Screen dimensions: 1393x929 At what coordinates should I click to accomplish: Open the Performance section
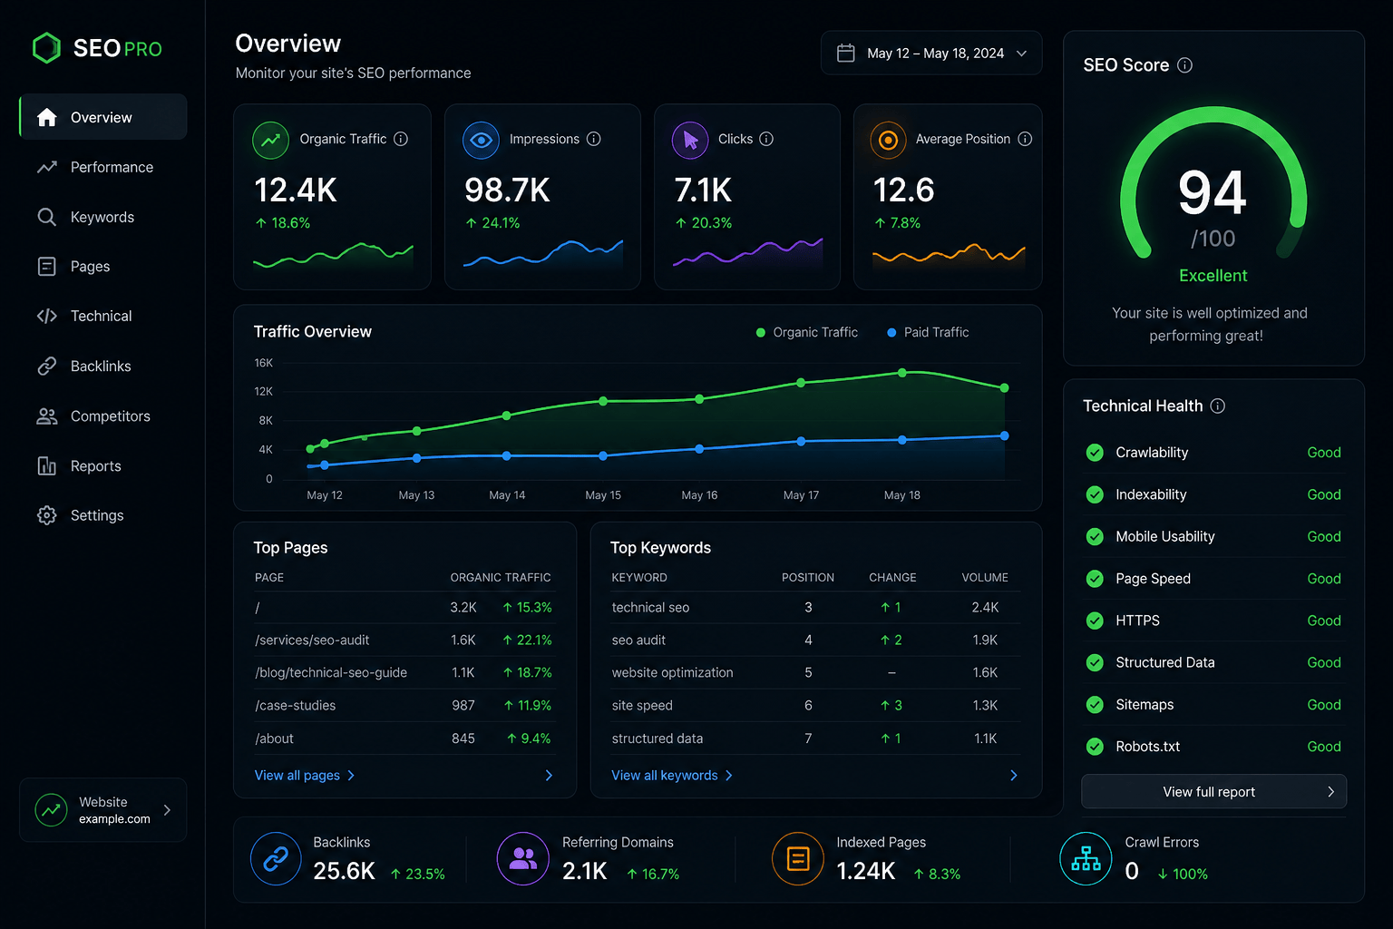(103, 167)
